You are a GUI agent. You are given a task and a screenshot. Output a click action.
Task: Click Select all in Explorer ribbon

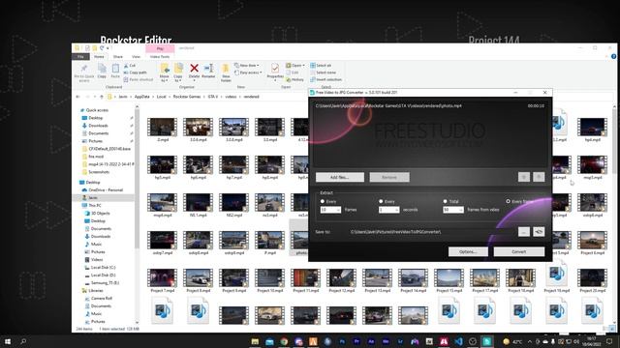(321, 66)
